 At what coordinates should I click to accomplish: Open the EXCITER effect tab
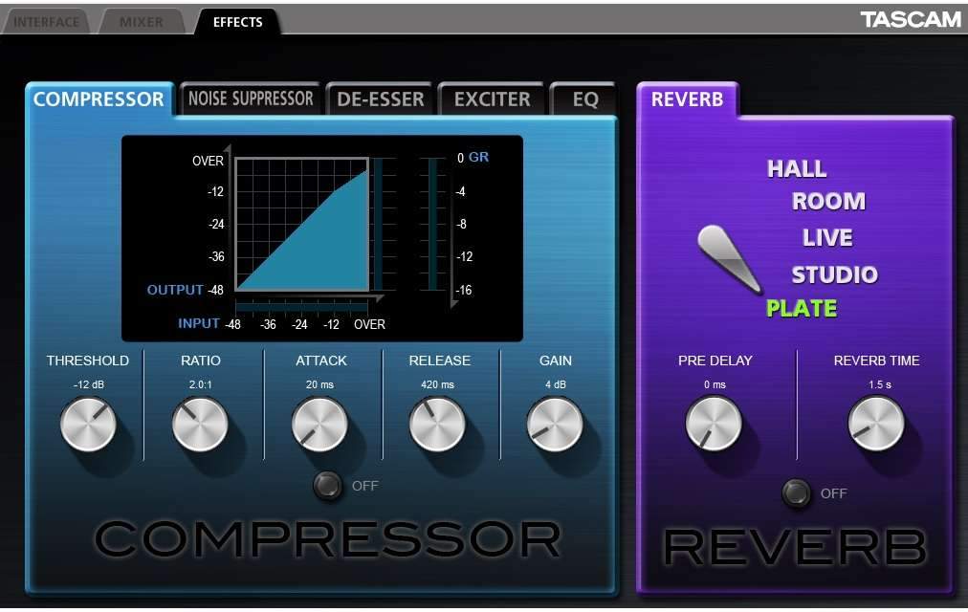pyautogui.click(x=492, y=98)
